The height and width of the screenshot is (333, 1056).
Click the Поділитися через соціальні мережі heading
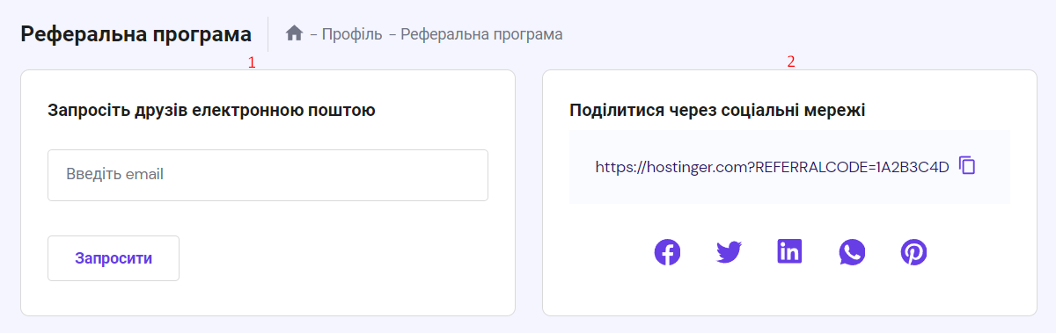718,111
